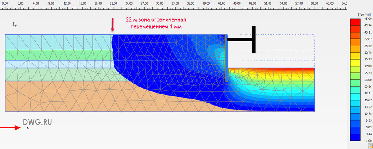Click the '22 м зона ограниченная' annotation text
373x149 pixels.
[x=156, y=19]
